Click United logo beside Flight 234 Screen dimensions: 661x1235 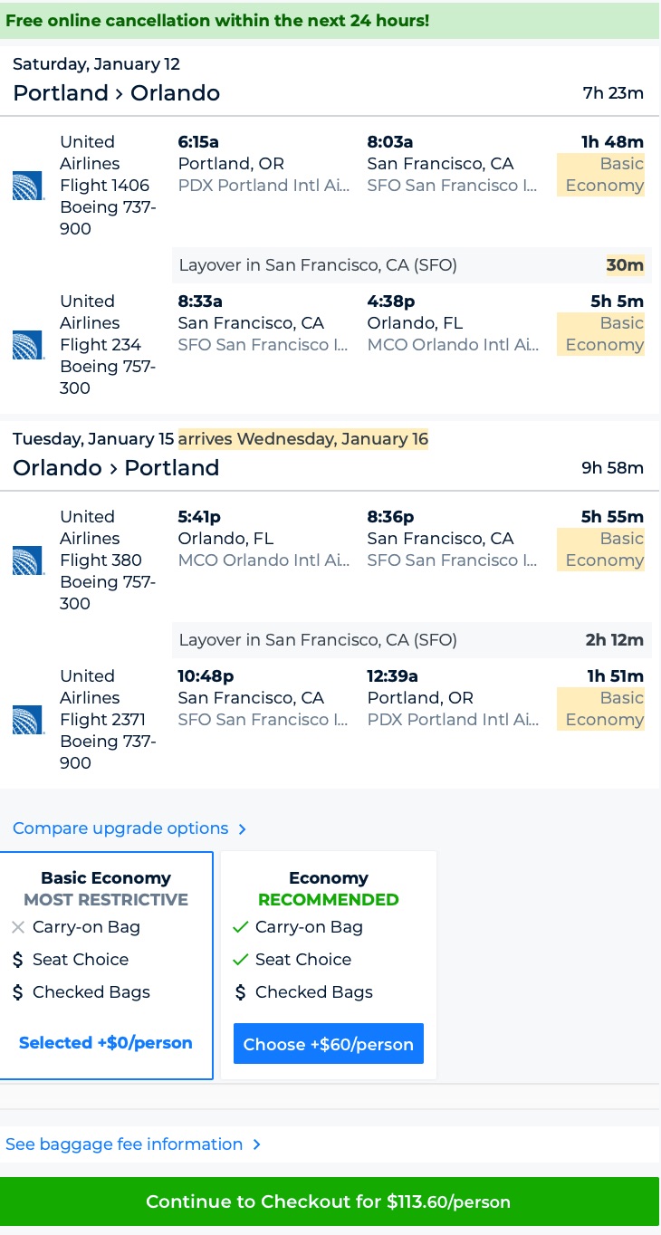[x=28, y=345]
